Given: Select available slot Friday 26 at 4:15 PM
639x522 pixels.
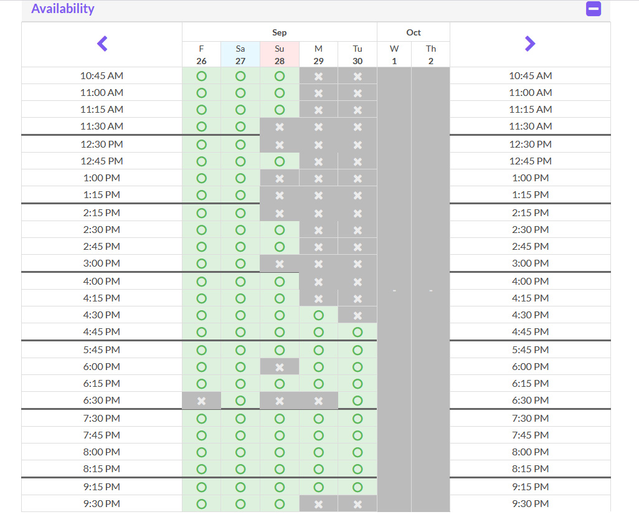Looking at the screenshot, I should (201, 298).
